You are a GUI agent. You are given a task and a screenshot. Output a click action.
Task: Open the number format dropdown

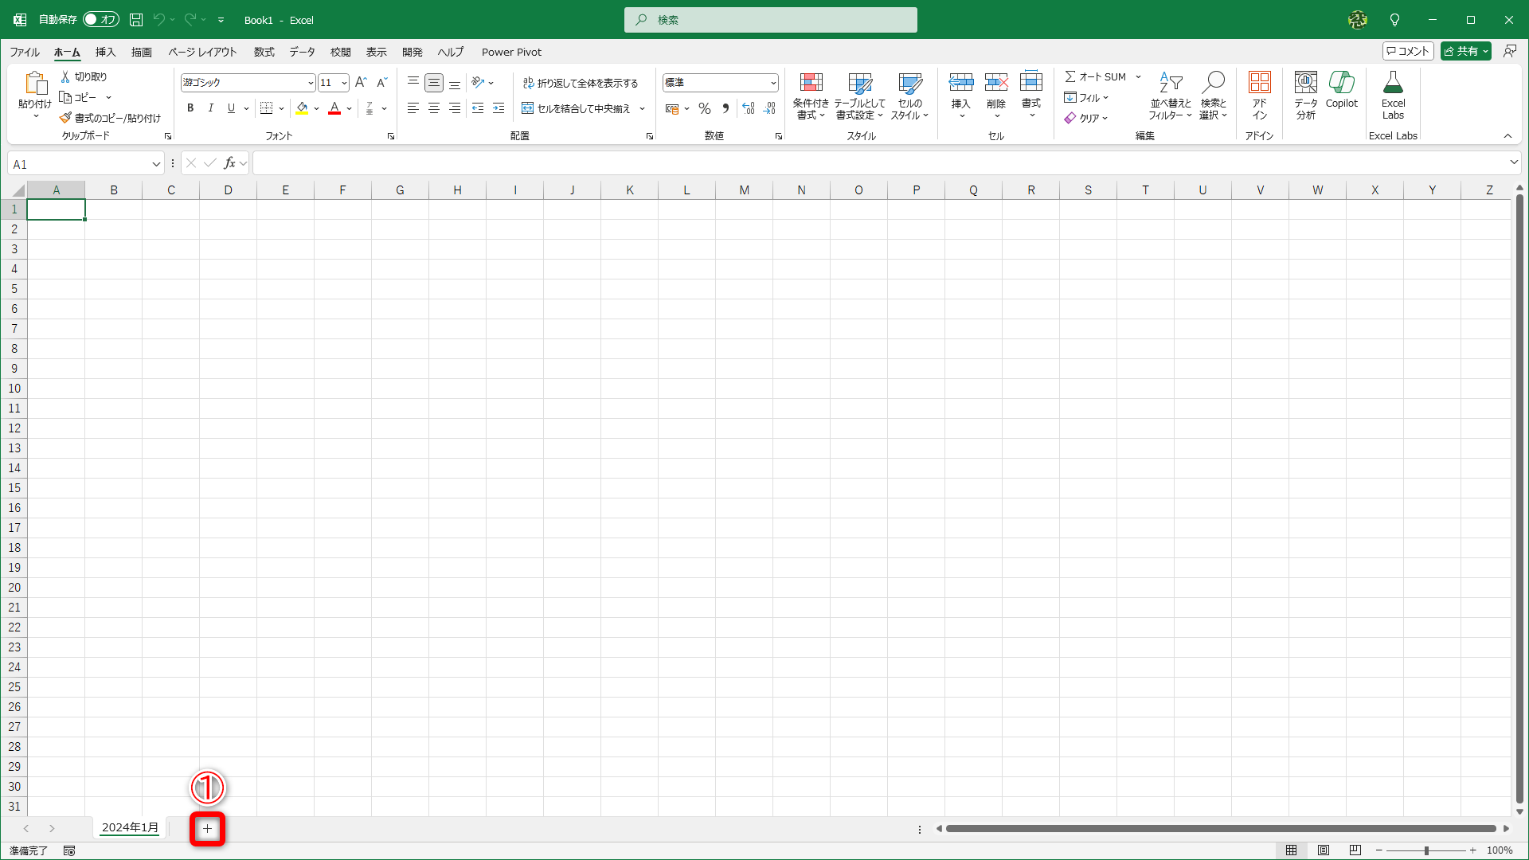click(x=772, y=83)
